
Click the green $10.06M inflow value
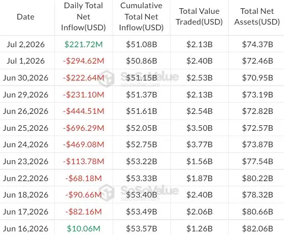point(83,229)
